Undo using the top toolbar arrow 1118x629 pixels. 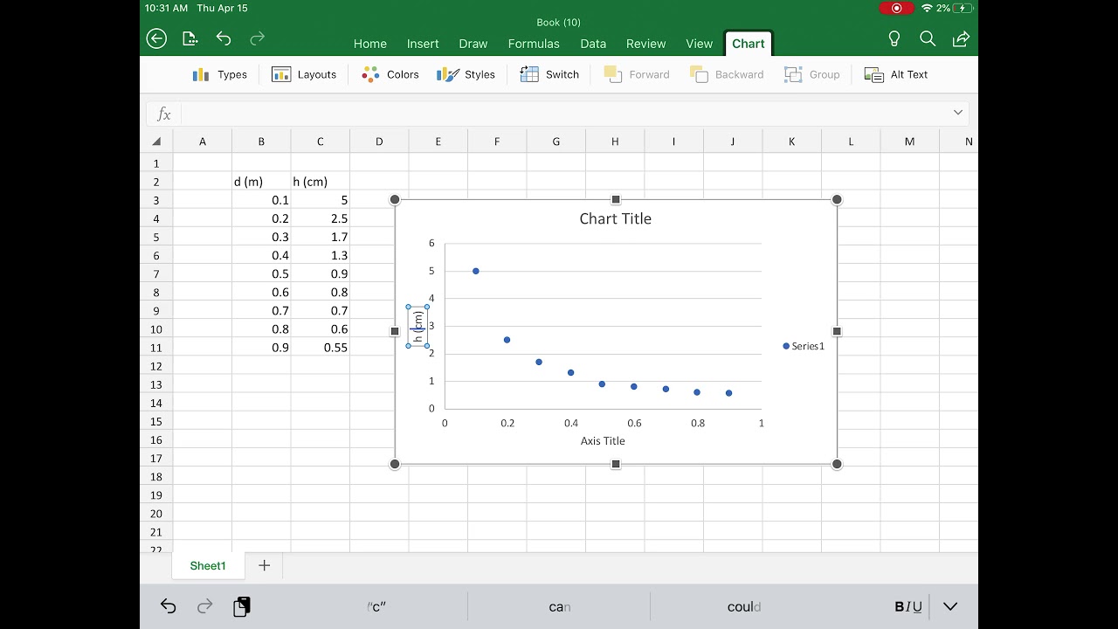(224, 38)
